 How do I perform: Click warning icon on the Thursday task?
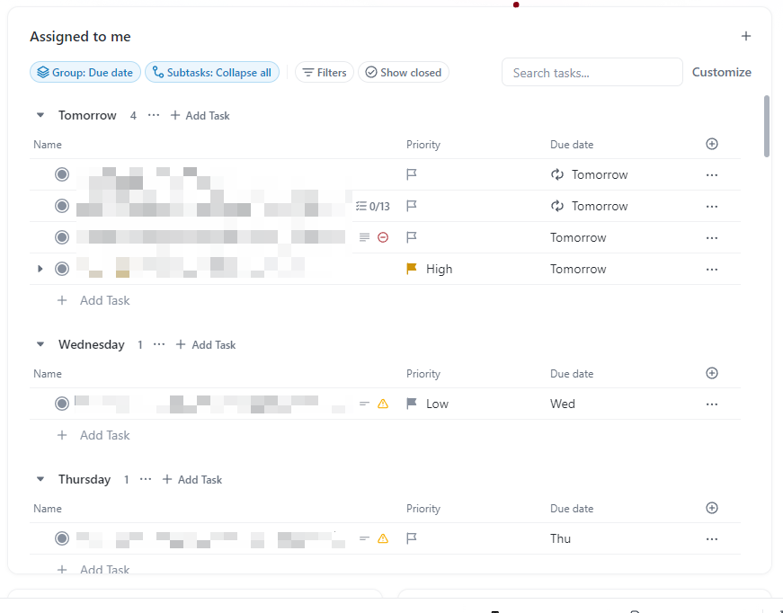383,538
